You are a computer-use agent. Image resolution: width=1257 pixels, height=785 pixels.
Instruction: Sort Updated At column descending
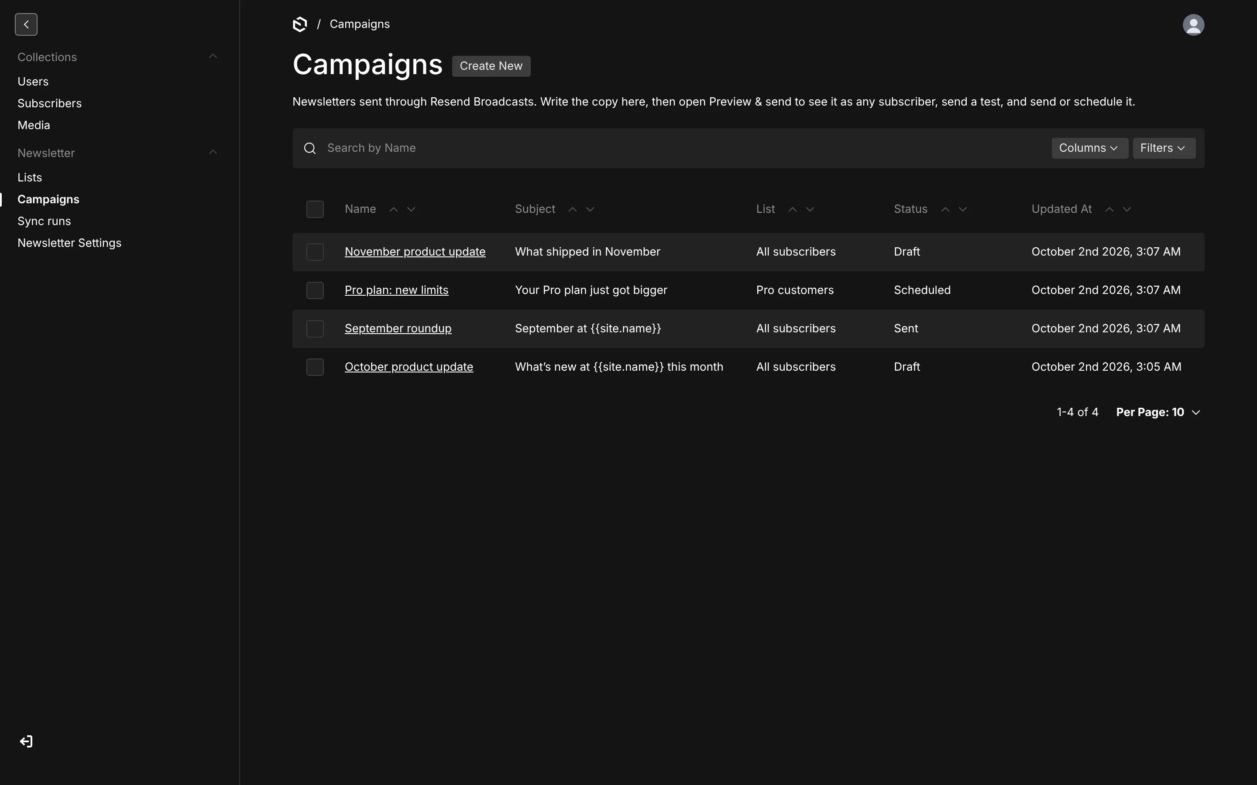click(1127, 209)
